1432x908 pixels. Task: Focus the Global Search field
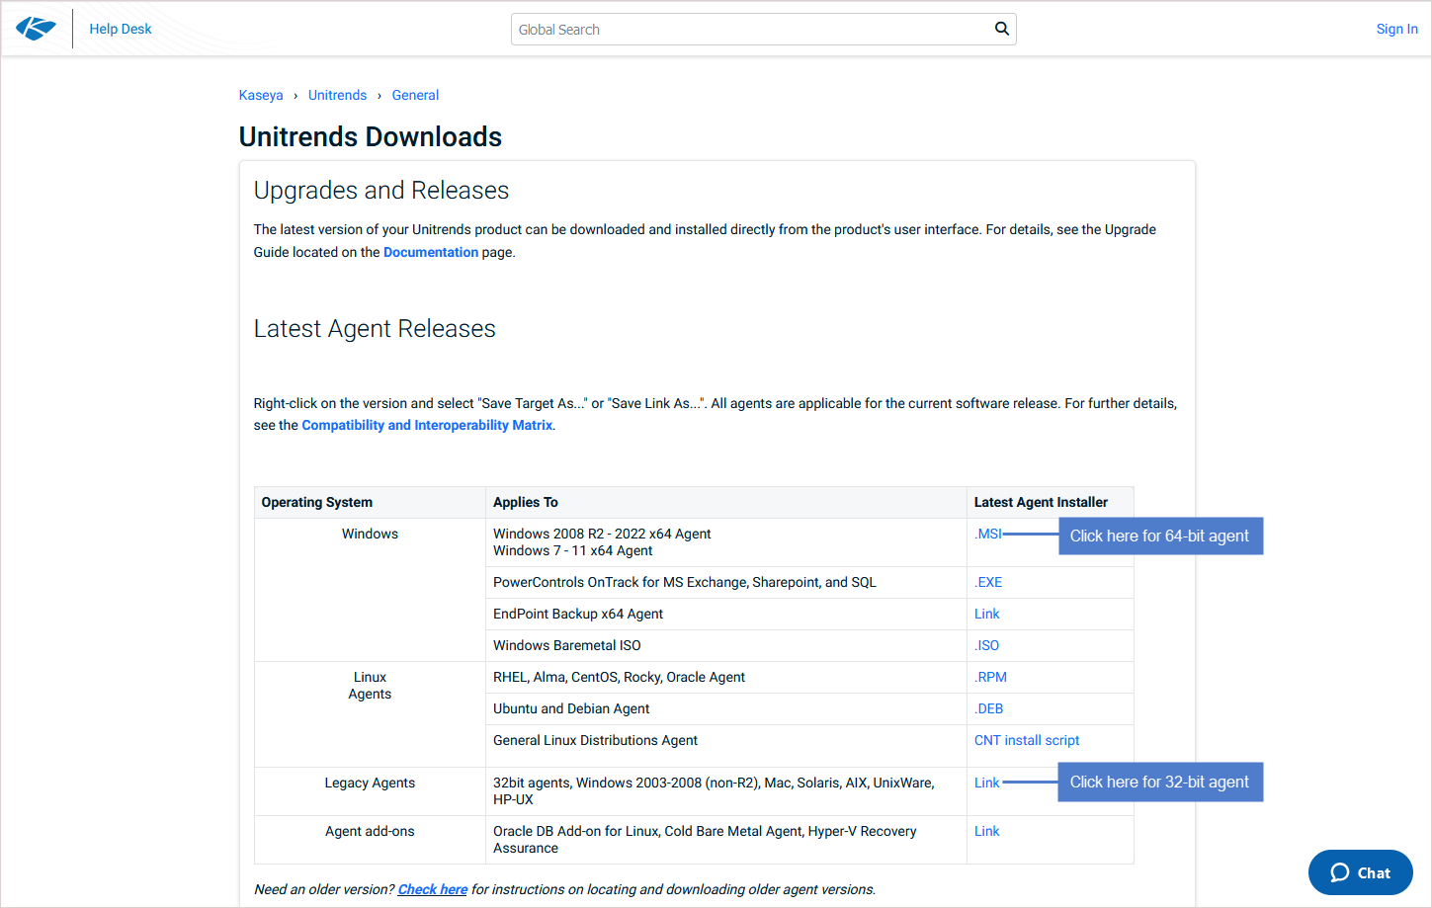763,30
